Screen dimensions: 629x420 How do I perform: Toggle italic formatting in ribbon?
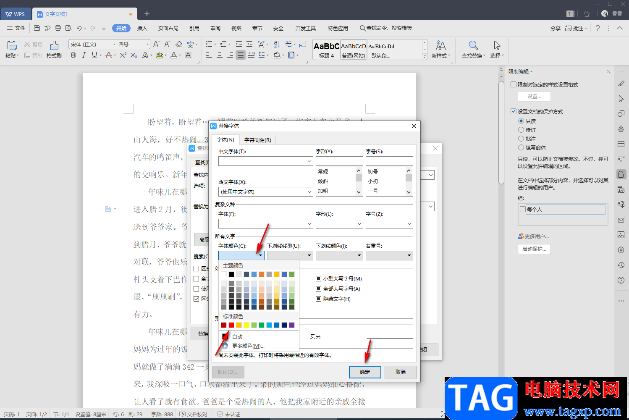point(84,55)
